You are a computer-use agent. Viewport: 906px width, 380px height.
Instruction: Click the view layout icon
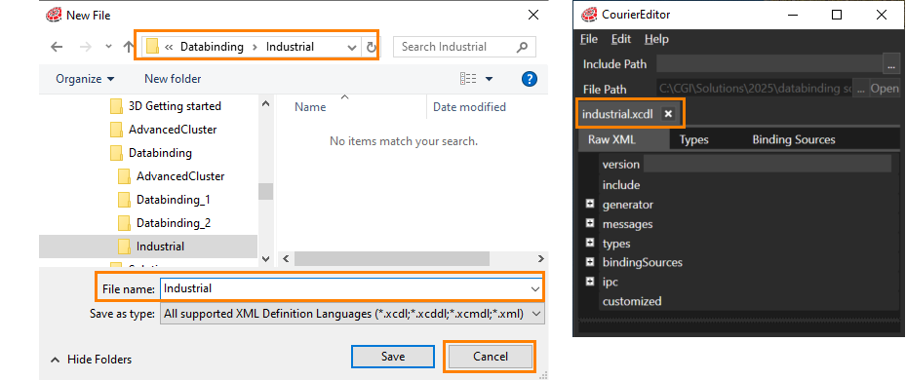click(x=468, y=79)
